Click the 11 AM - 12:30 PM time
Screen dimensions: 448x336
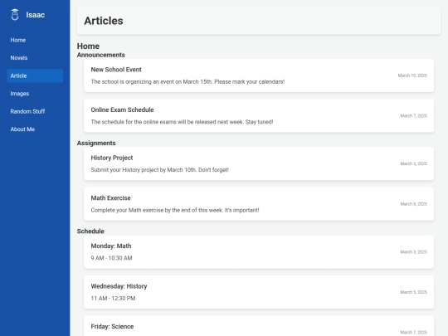pos(113,299)
